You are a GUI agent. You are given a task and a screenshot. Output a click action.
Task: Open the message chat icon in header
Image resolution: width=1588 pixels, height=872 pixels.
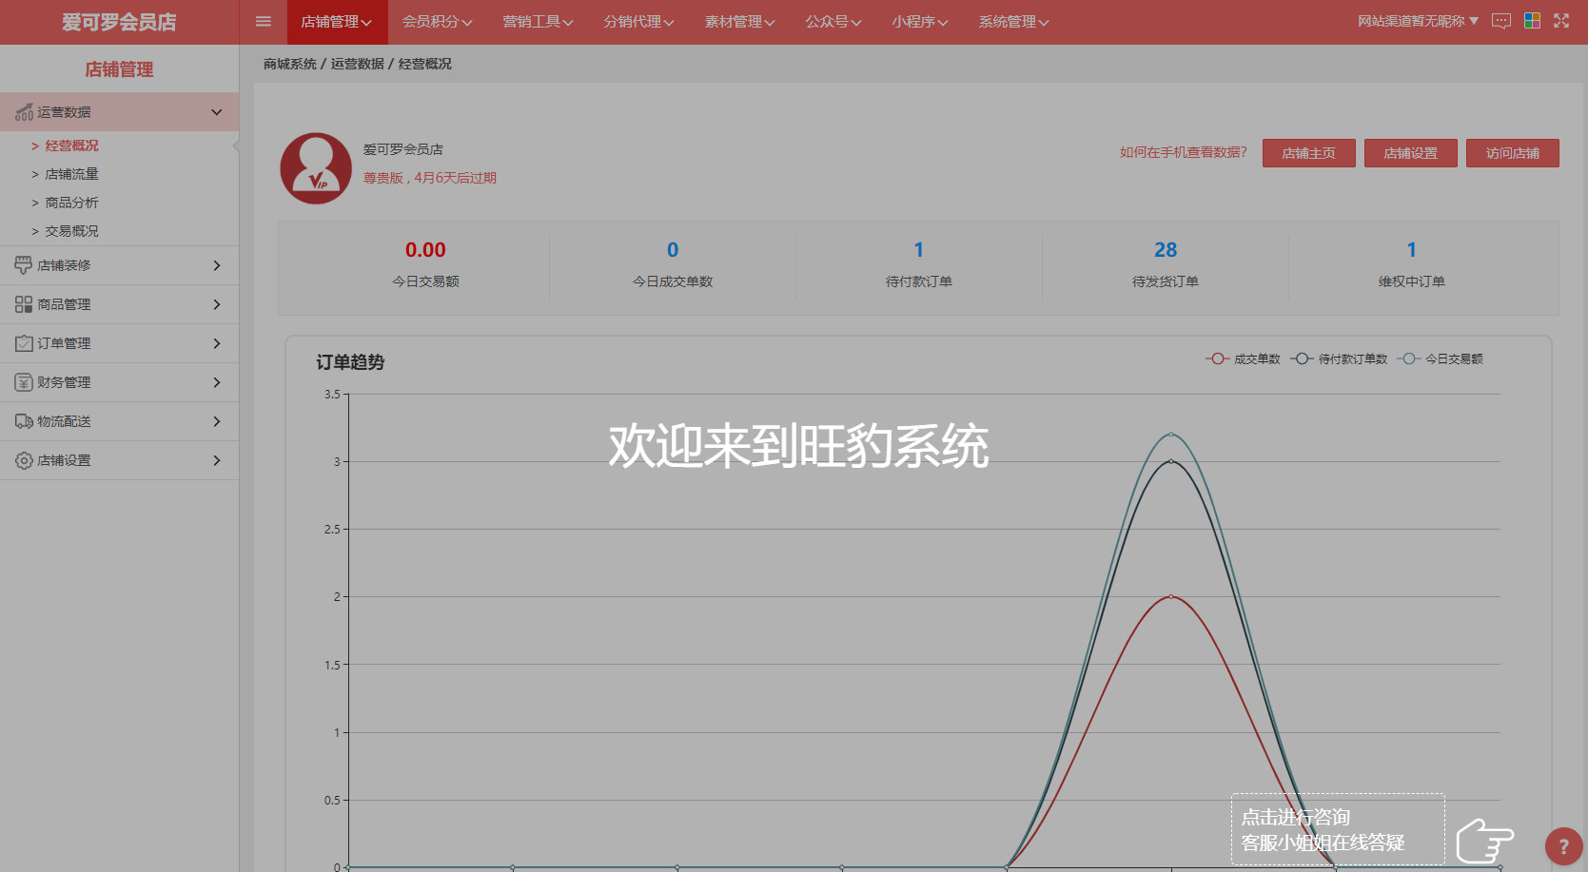[1501, 21]
